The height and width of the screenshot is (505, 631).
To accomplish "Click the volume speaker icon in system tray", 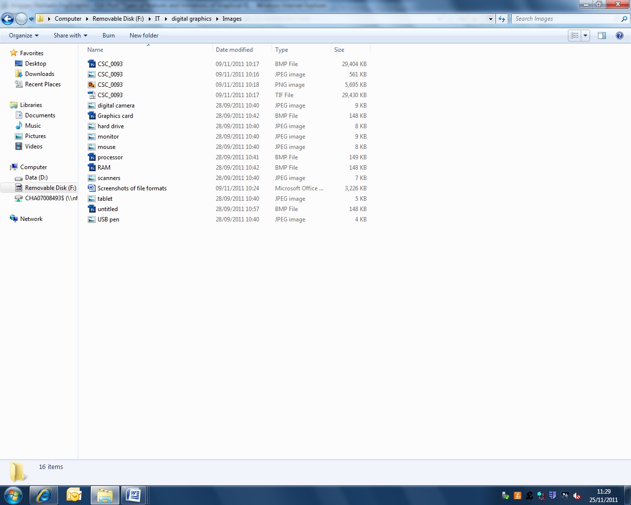I will click(x=577, y=496).
